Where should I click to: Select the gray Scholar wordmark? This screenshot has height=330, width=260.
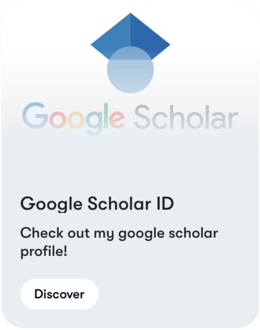[x=187, y=117]
